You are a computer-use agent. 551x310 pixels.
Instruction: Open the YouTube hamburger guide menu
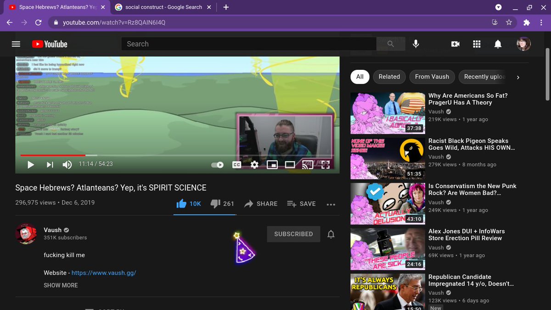pyautogui.click(x=16, y=44)
